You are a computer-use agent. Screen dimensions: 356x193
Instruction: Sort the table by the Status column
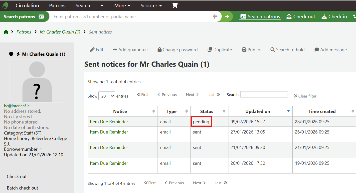pyautogui.click(x=209, y=111)
